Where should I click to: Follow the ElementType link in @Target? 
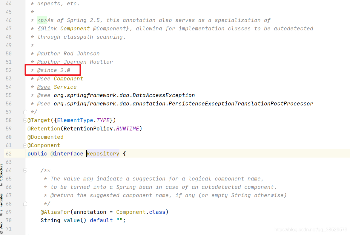pos(75,120)
